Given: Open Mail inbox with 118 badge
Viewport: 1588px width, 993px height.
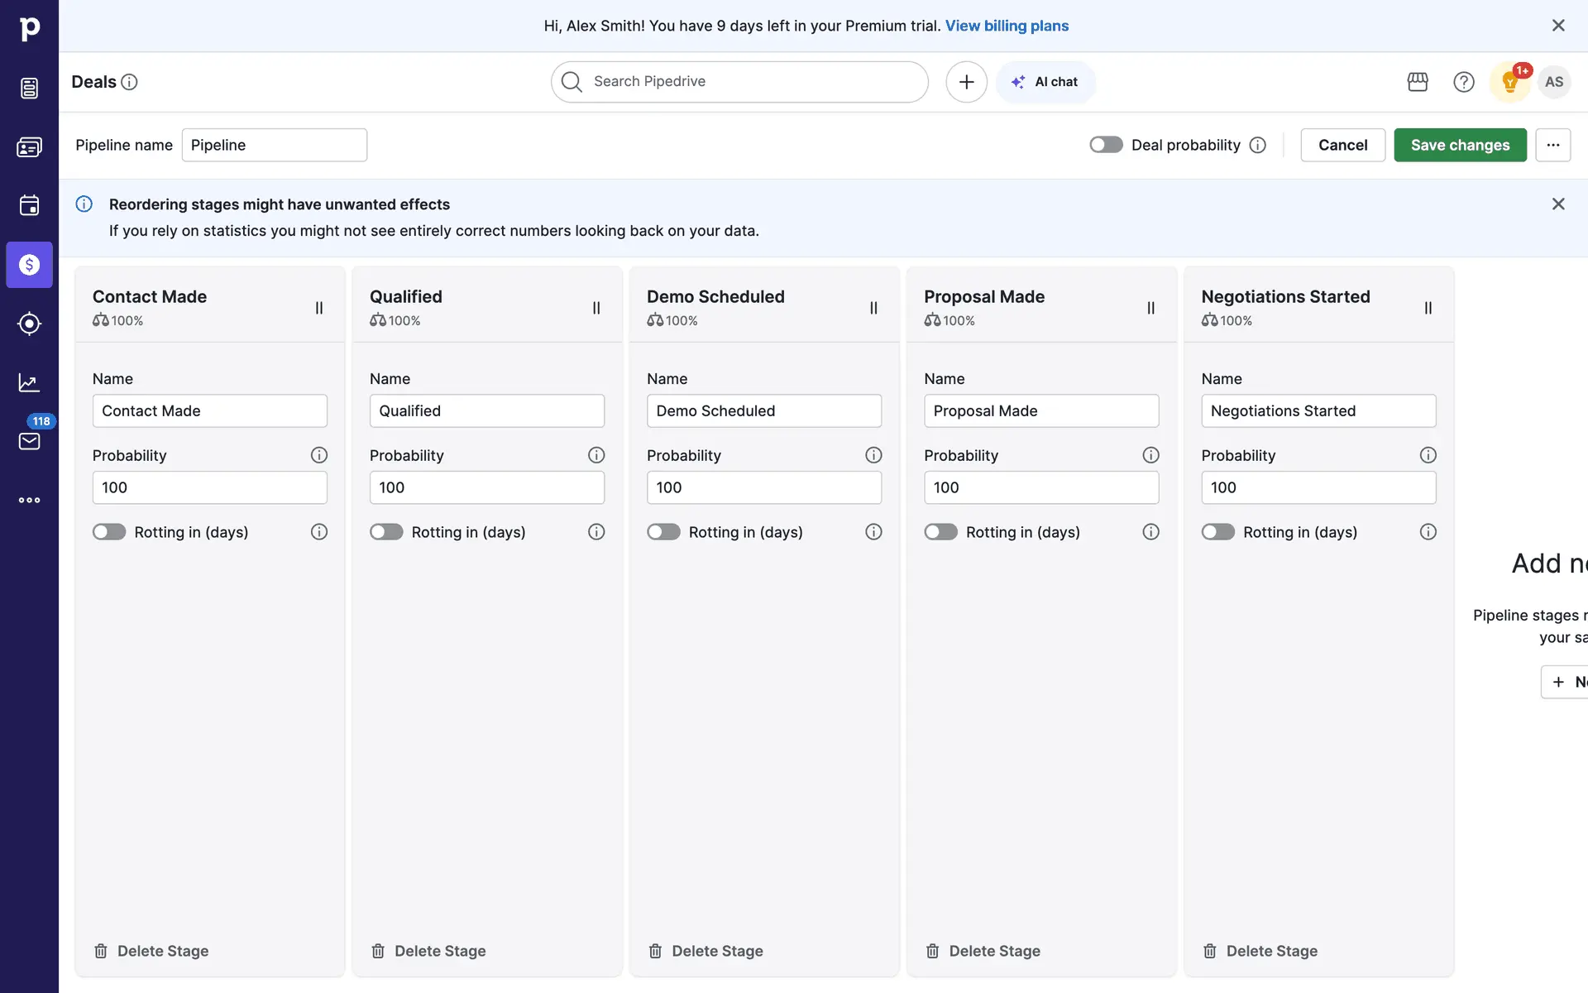Looking at the screenshot, I should pos(29,441).
